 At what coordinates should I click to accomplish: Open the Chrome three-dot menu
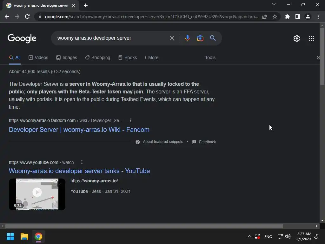click(x=318, y=17)
